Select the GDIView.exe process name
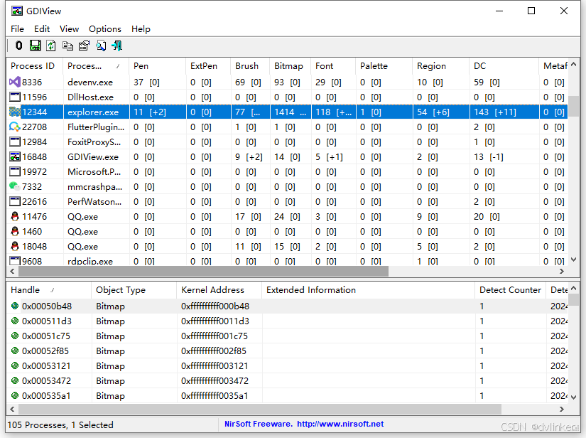This screenshot has width=586, height=438. (x=92, y=157)
